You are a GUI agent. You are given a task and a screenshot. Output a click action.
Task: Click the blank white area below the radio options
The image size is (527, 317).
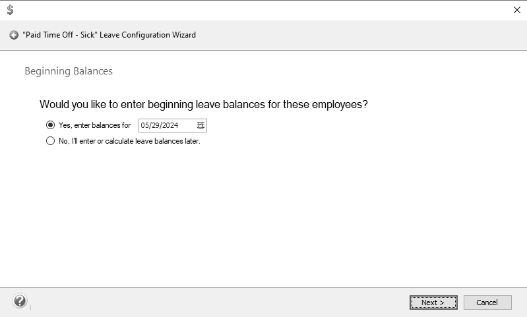pos(262,215)
